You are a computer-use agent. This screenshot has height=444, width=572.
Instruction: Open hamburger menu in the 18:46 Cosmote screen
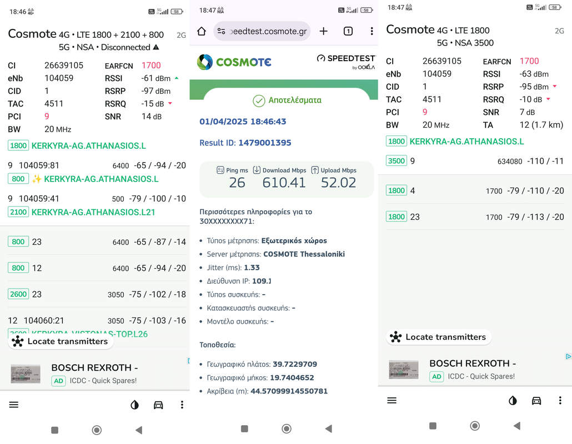pos(14,405)
